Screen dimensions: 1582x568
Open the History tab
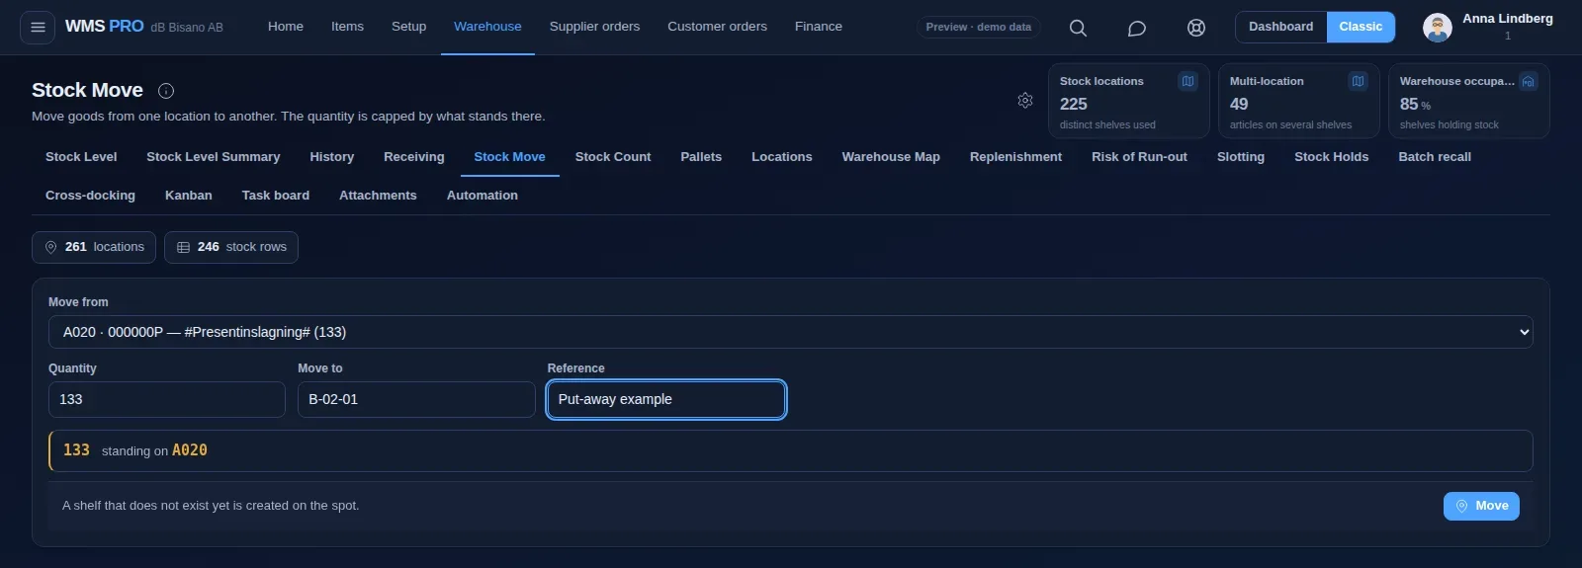[331, 157]
